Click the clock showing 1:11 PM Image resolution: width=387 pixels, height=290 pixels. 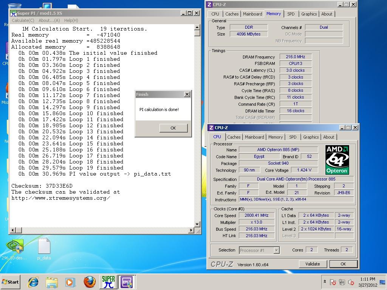[368, 279]
